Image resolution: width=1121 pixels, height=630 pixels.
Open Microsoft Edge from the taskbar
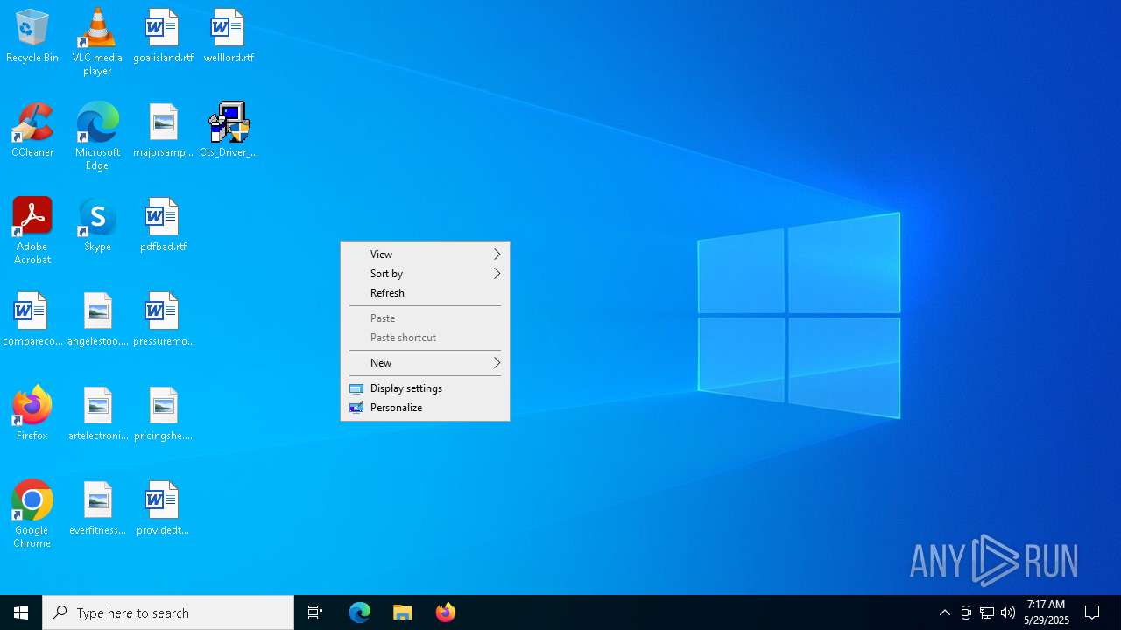click(360, 612)
